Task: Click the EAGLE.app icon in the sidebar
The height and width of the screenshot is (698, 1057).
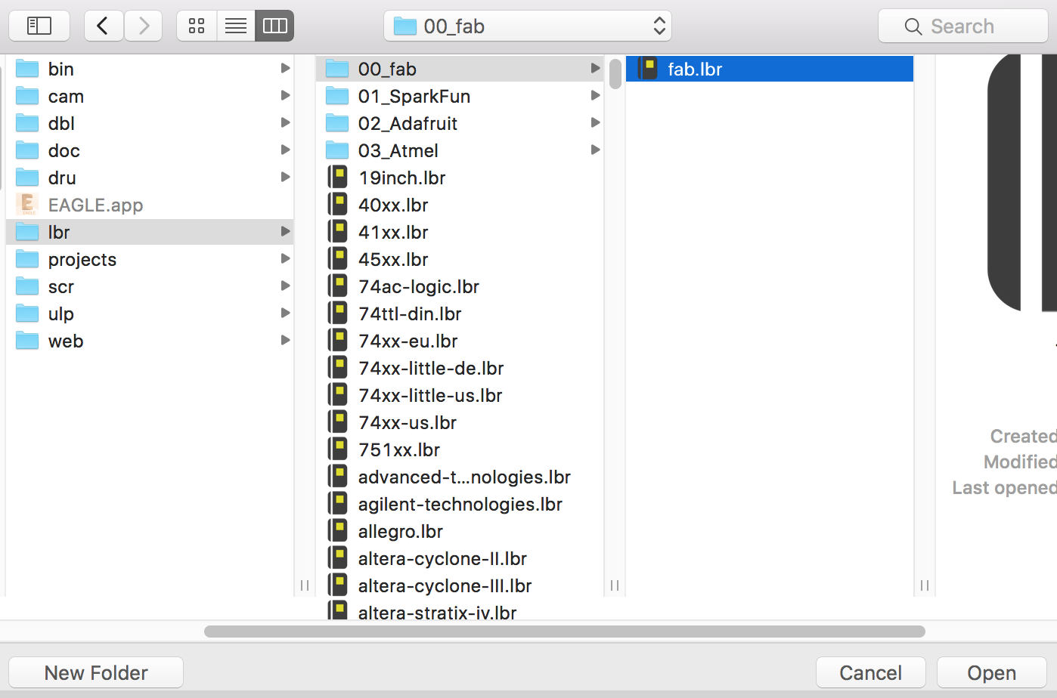Action: click(x=28, y=204)
